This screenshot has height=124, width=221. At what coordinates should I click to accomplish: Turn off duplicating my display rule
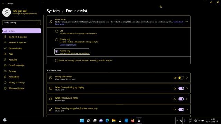click(x=181, y=89)
